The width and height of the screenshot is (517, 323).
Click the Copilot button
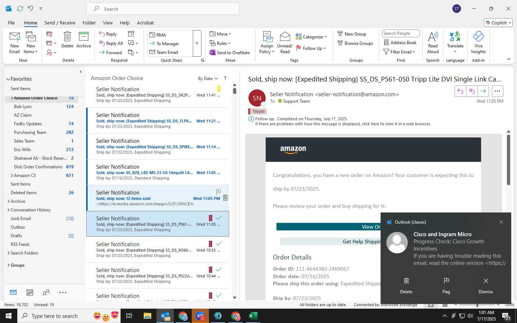498,23
